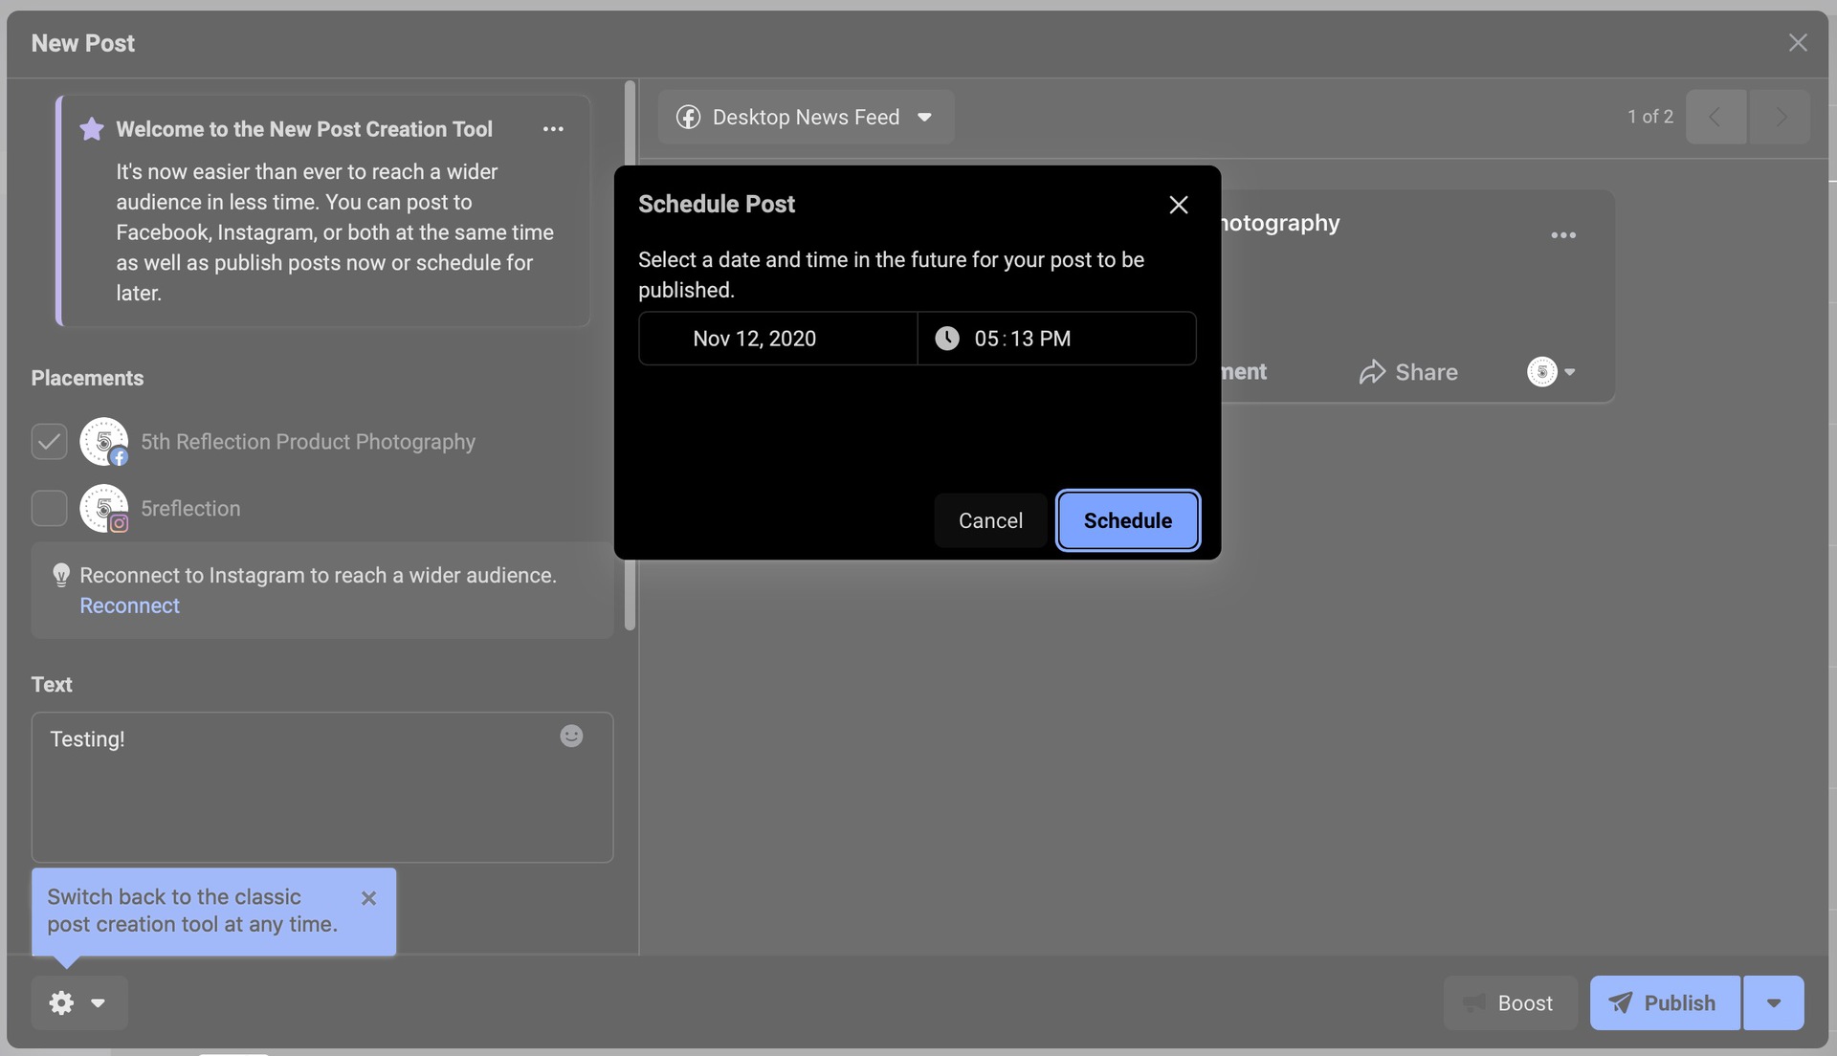Expand the Desktop News Feed dropdown

(x=806, y=117)
